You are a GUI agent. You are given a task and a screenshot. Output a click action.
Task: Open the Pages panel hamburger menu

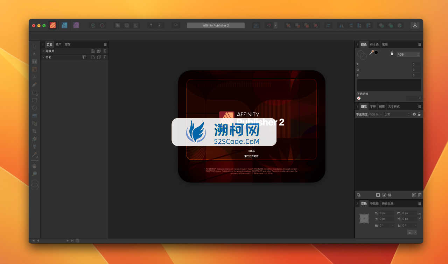tap(105, 44)
